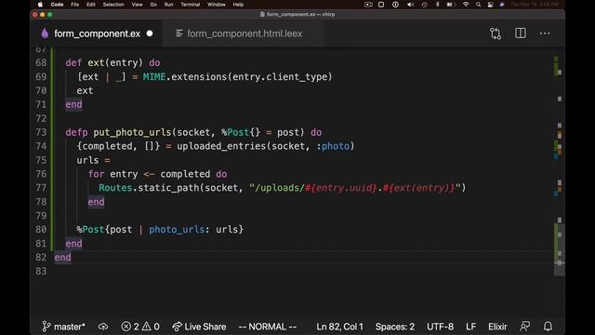The height and width of the screenshot is (335, 595).
Task: Click the NORMAL vim mode indicator
Action: pyautogui.click(x=268, y=327)
